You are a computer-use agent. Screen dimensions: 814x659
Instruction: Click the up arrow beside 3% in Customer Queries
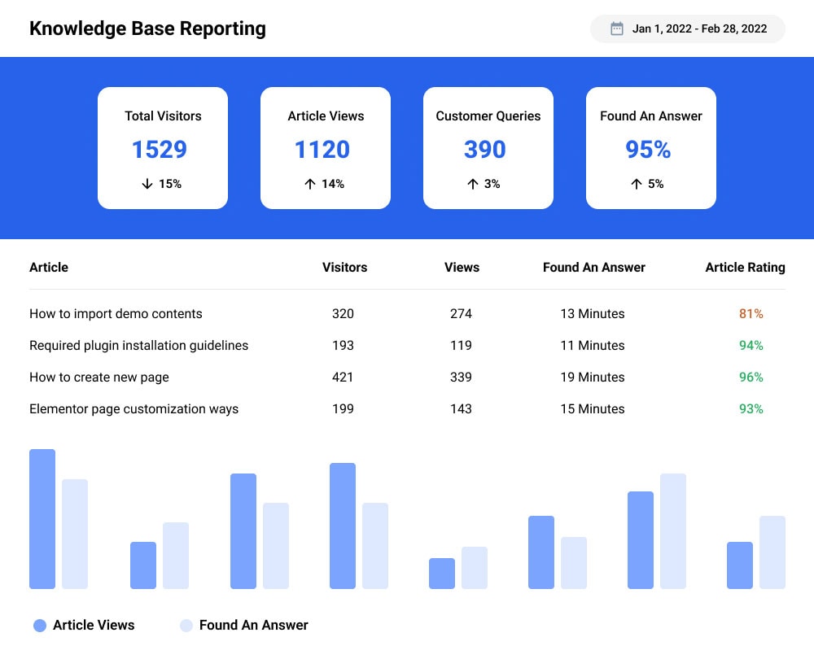point(472,184)
